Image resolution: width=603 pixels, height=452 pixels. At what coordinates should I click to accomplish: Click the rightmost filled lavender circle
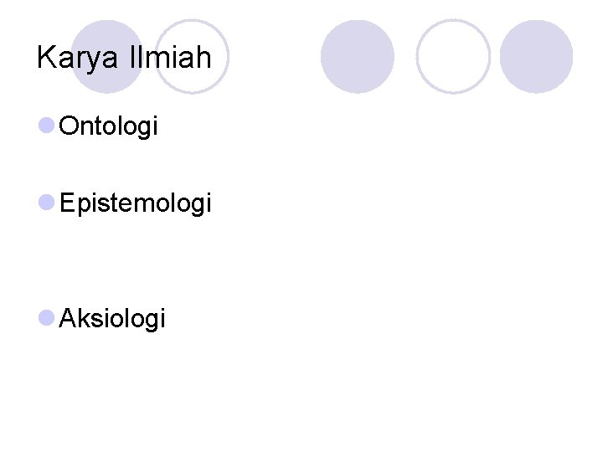(537, 57)
